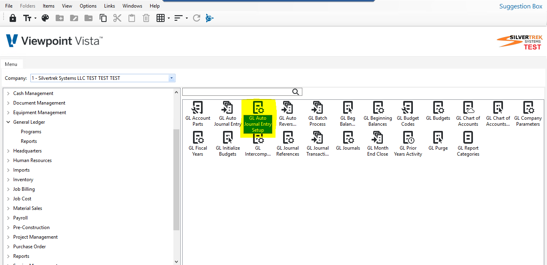This screenshot has width=547, height=265.
Task: Open GL Initialize Budgets
Action: [227, 144]
